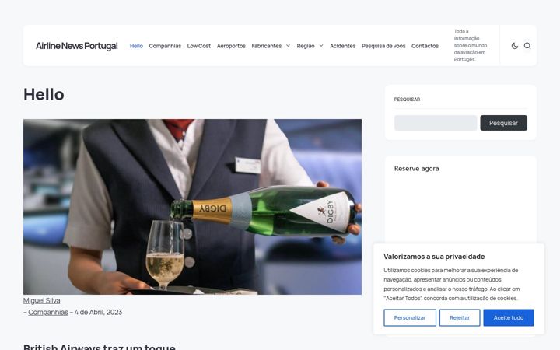This screenshot has height=350, width=560.
Task: Click the Hello page heading
Action: coord(44,95)
